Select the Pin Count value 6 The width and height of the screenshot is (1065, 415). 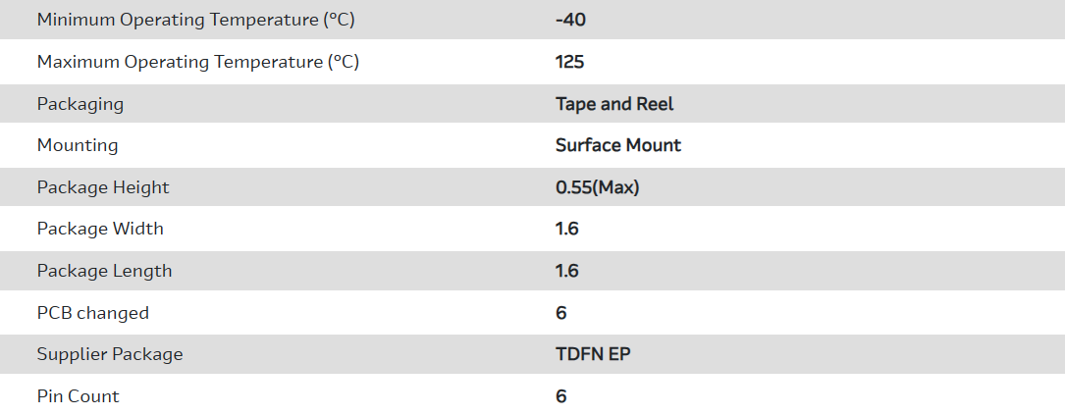pyautogui.click(x=561, y=396)
